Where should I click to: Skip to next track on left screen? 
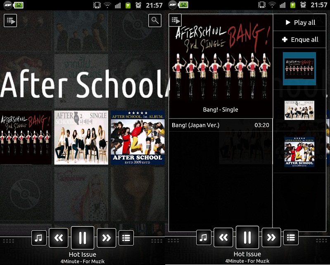(x=106, y=238)
